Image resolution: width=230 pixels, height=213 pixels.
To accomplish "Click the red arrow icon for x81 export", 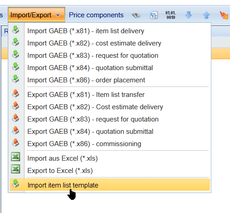I will click(15, 93).
